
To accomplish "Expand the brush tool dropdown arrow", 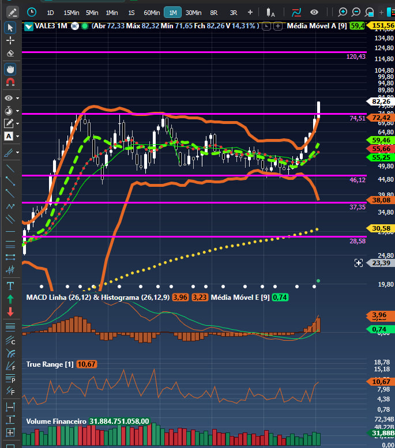I will 18,153.
